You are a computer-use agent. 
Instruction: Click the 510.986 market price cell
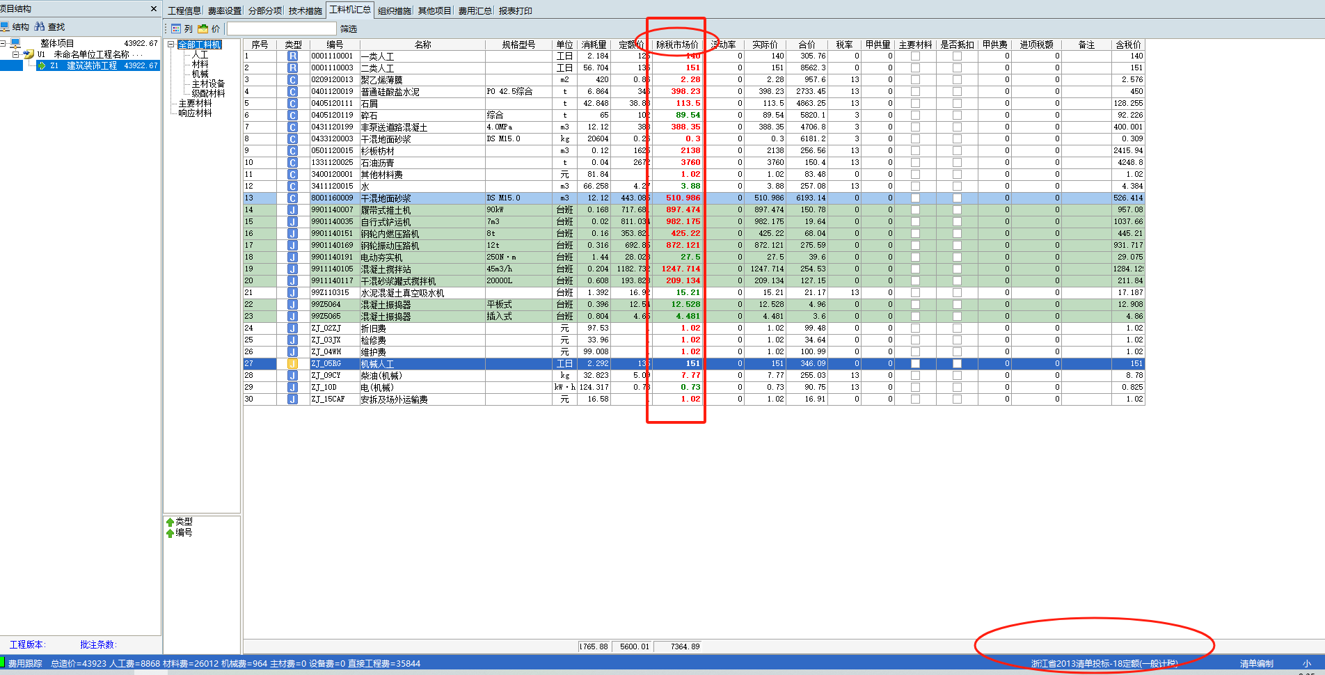(x=677, y=198)
